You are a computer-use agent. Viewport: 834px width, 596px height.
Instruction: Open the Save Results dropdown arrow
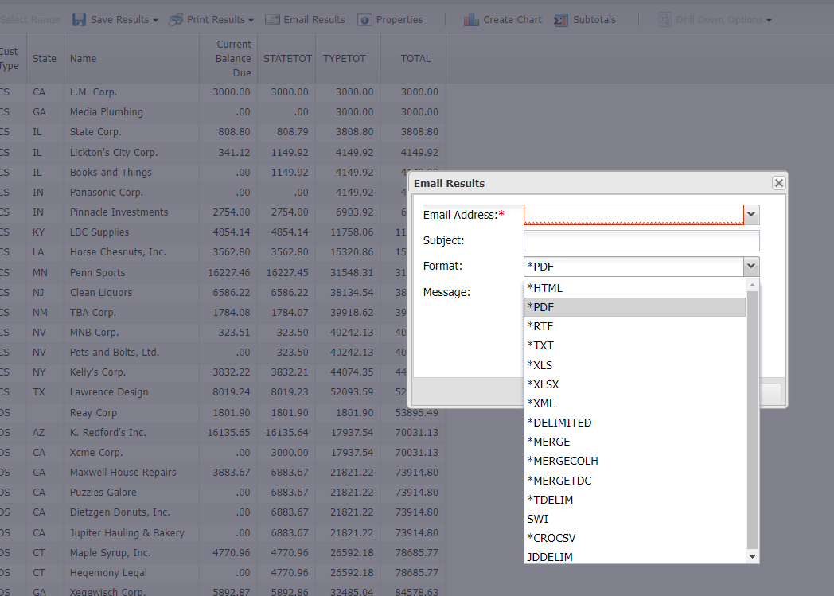point(155,20)
